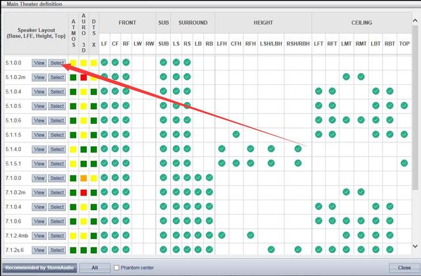Click SUB checkmark in 5.1.0.0 row
This screenshot has height=276, width=421.
[x=163, y=63]
